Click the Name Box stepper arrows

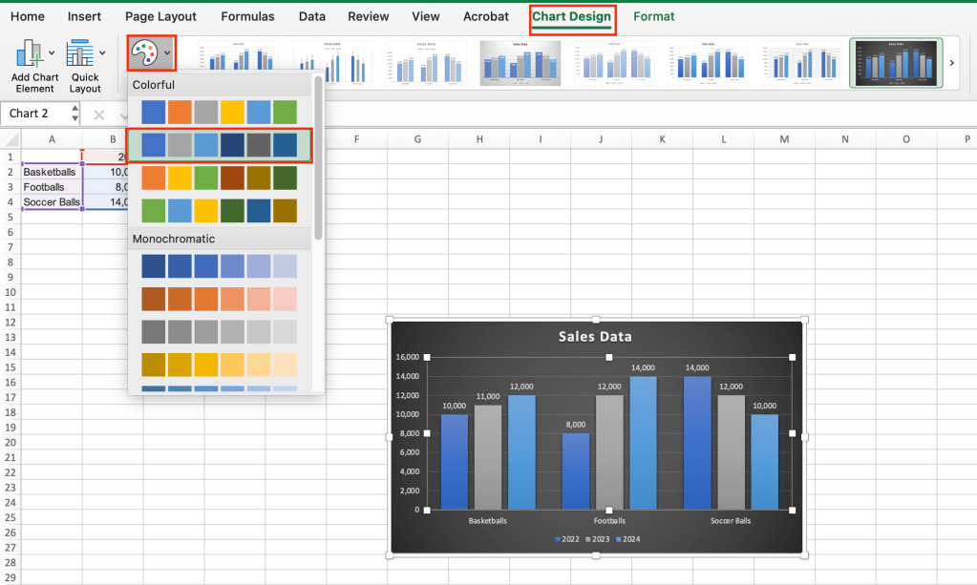(74, 114)
